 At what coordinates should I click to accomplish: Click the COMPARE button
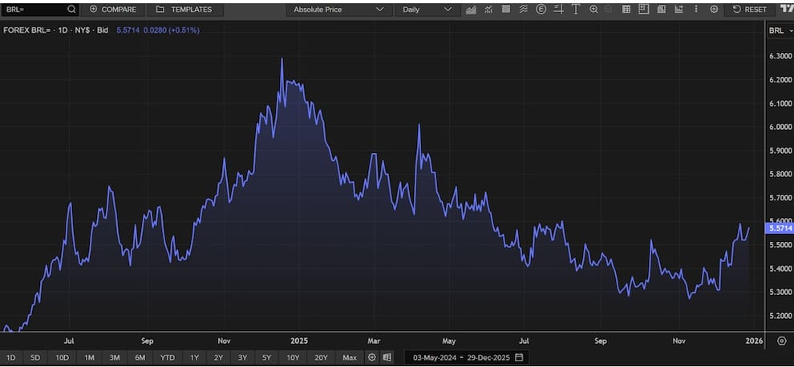pyautogui.click(x=112, y=10)
